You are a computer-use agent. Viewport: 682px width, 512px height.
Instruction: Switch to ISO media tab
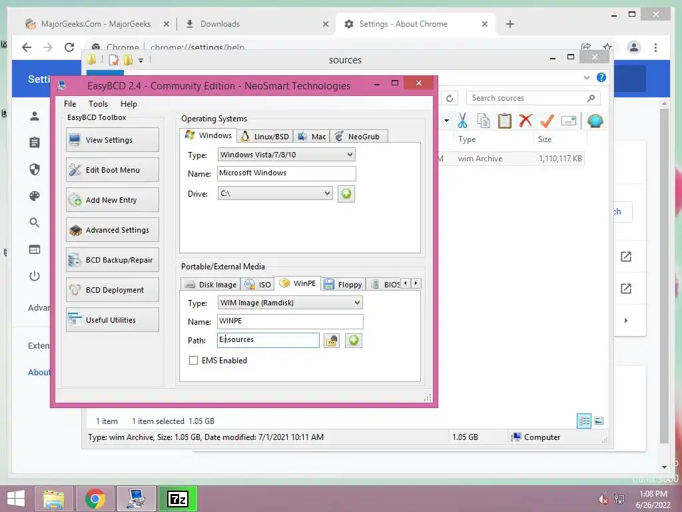[x=258, y=284]
